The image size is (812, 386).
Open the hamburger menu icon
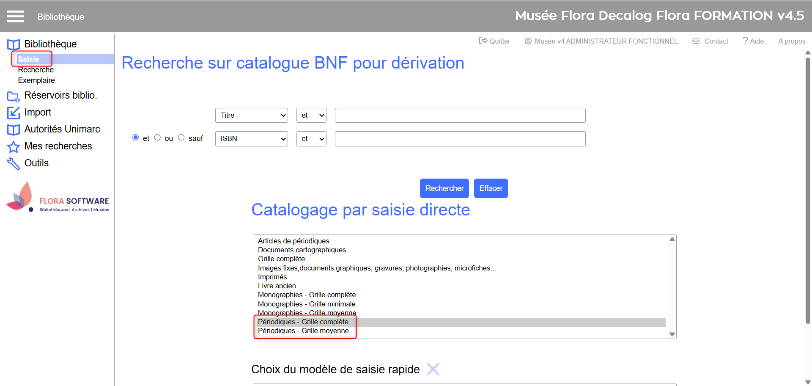pos(15,17)
